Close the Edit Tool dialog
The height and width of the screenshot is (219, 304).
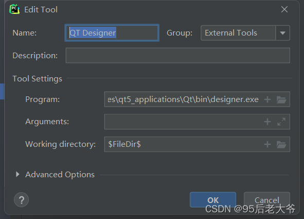pos(284,9)
